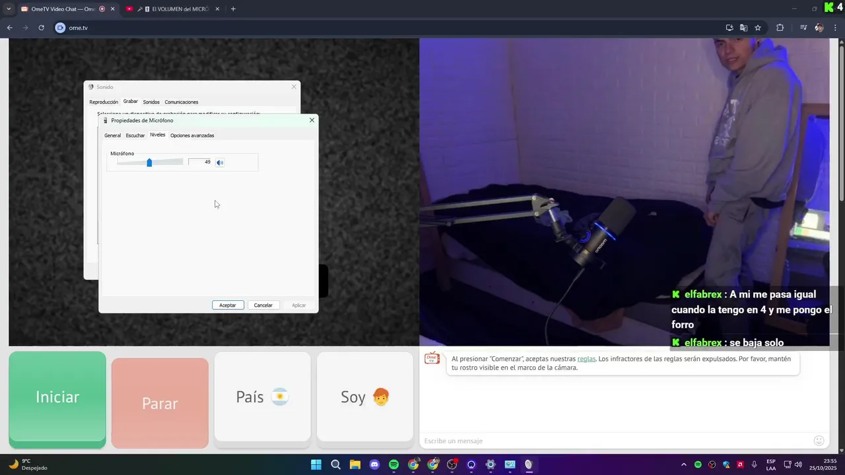
Task: Click the microphone icon in the system tray
Action: pyautogui.click(x=754, y=464)
